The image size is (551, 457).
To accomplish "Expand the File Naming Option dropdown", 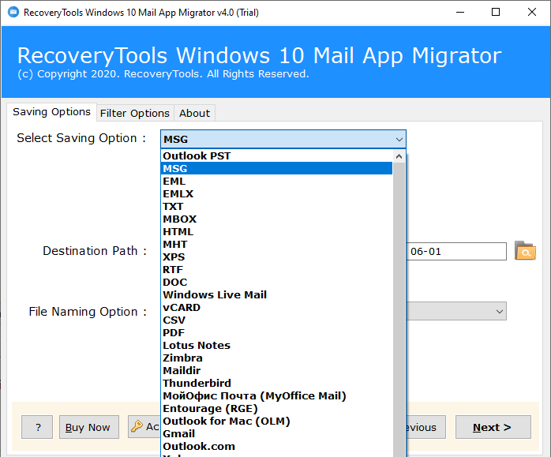I will [x=499, y=312].
